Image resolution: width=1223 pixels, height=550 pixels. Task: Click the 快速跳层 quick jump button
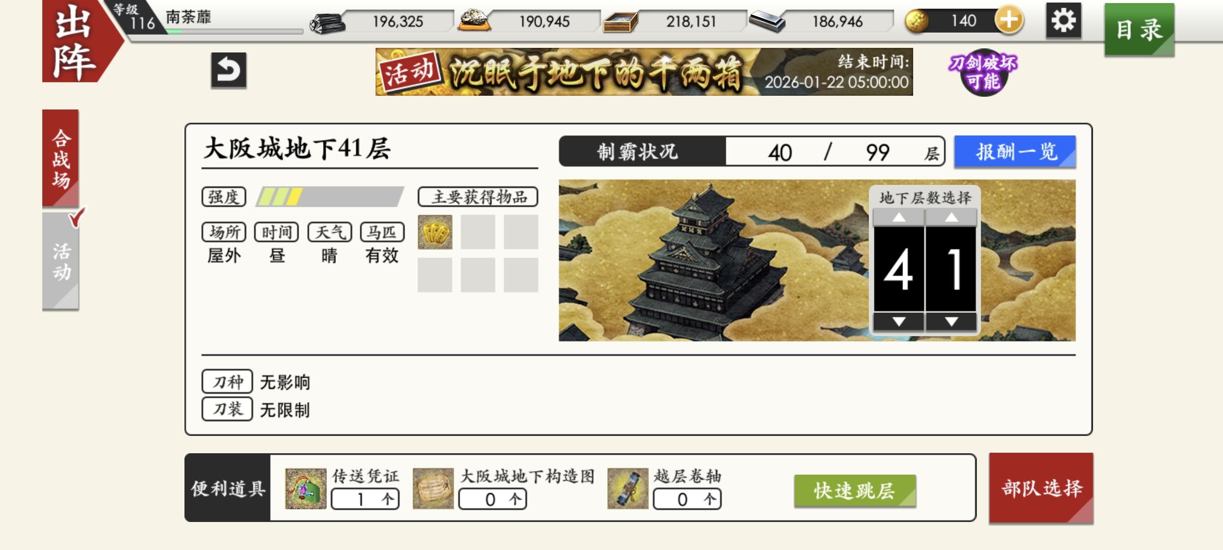point(855,490)
